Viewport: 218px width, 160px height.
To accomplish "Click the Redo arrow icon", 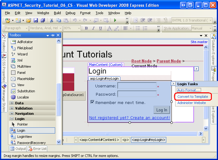I will coord(85,20).
